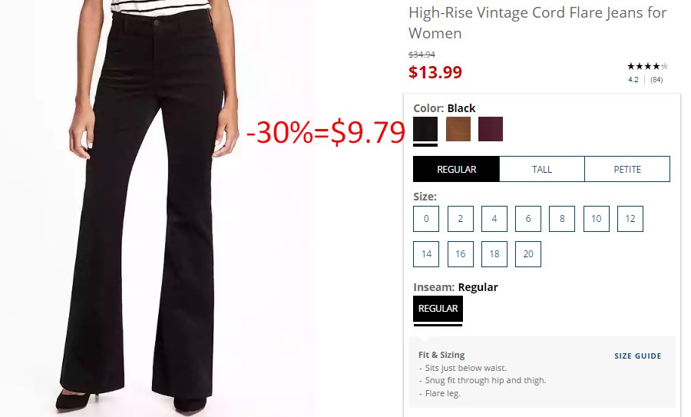691x417 pixels.
Task: Choose the brown color swatch
Action: (458, 129)
